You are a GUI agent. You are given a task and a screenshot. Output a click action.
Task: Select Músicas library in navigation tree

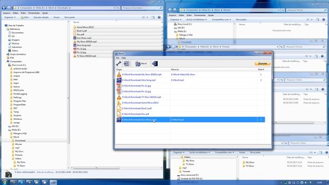[x=15, y=43]
